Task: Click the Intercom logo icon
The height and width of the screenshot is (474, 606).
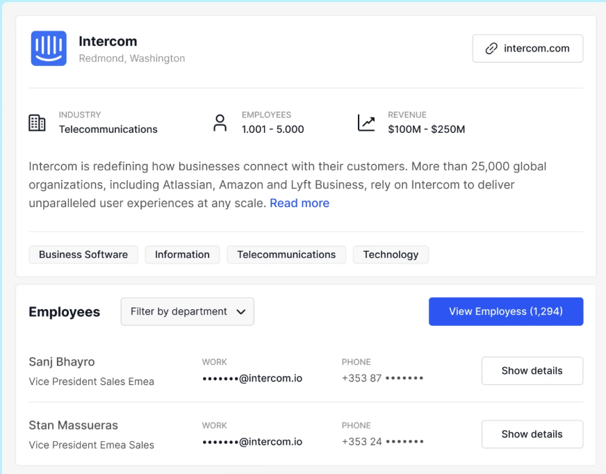Action: click(x=48, y=48)
